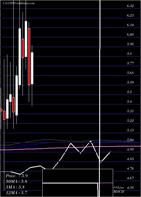Click the 4.76 price axis label

(x=130, y=168)
